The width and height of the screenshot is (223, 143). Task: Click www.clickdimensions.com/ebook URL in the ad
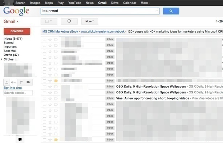(102, 31)
